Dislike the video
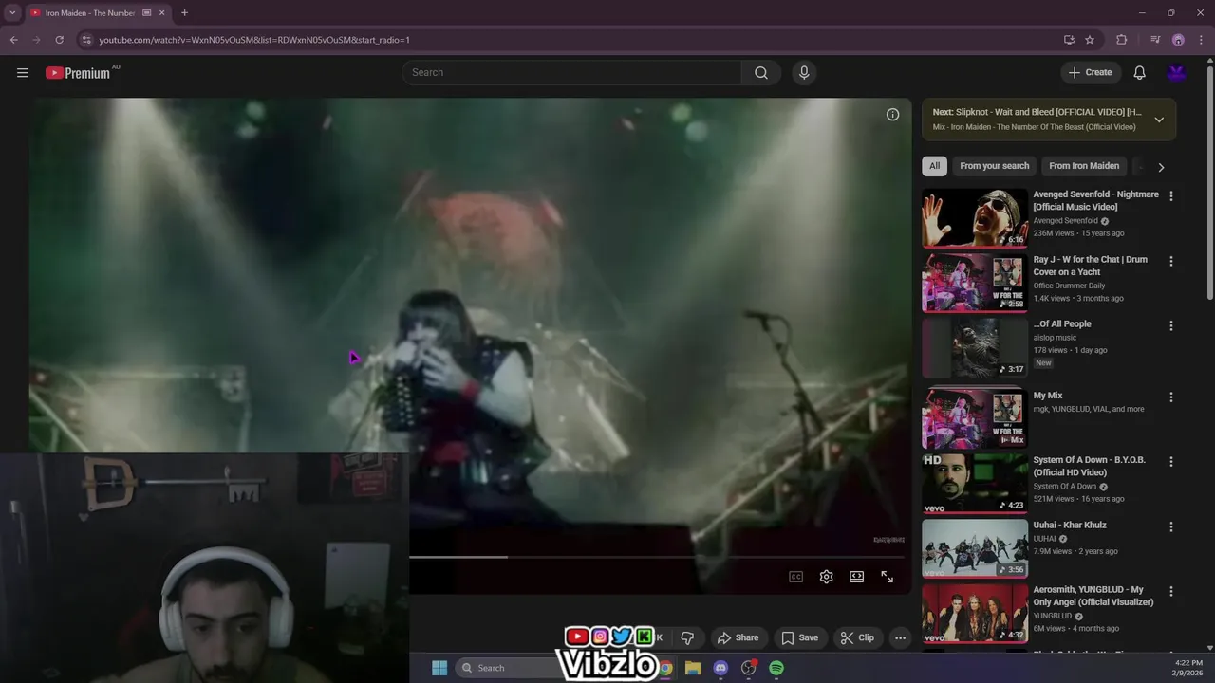The height and width of the screenshot is (683, 1215). (x=687, y=637)
